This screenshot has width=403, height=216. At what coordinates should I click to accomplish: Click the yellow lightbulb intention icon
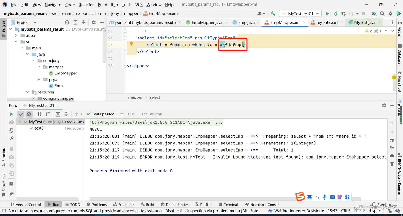click(131, 44)
